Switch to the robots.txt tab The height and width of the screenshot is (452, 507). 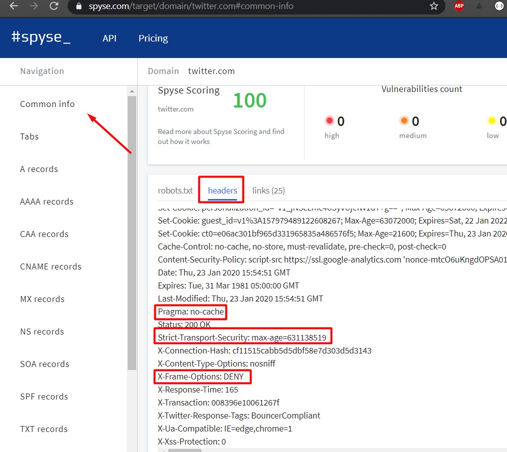coord(175,190)
